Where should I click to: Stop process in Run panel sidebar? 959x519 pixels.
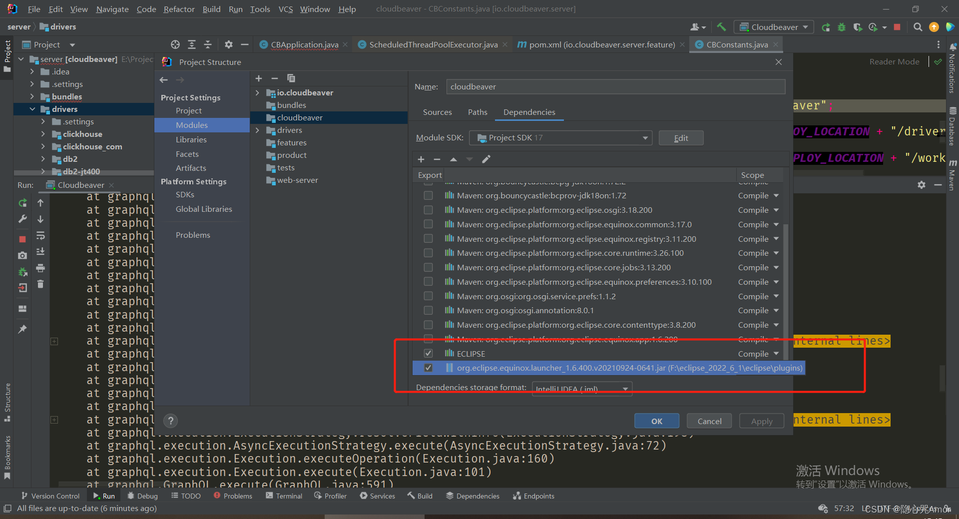(x=22, y=239)
